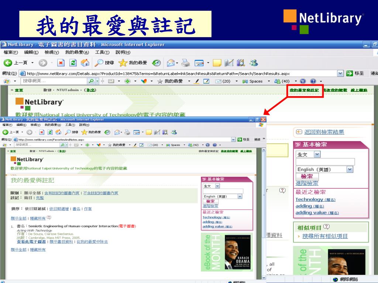Open 全文 dropdown in front window search panel

point(217,186)
